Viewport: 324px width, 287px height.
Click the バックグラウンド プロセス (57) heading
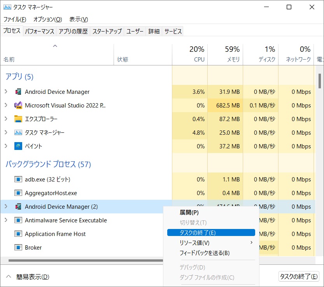click(48, 164)
